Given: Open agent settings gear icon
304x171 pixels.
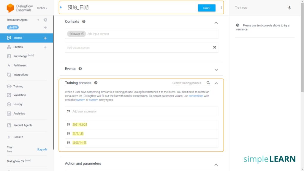Looking at the screenshot, I should click(x=45, y=20).
